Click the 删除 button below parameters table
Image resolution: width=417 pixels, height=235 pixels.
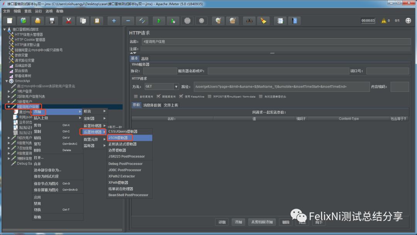tap(286, 222)
